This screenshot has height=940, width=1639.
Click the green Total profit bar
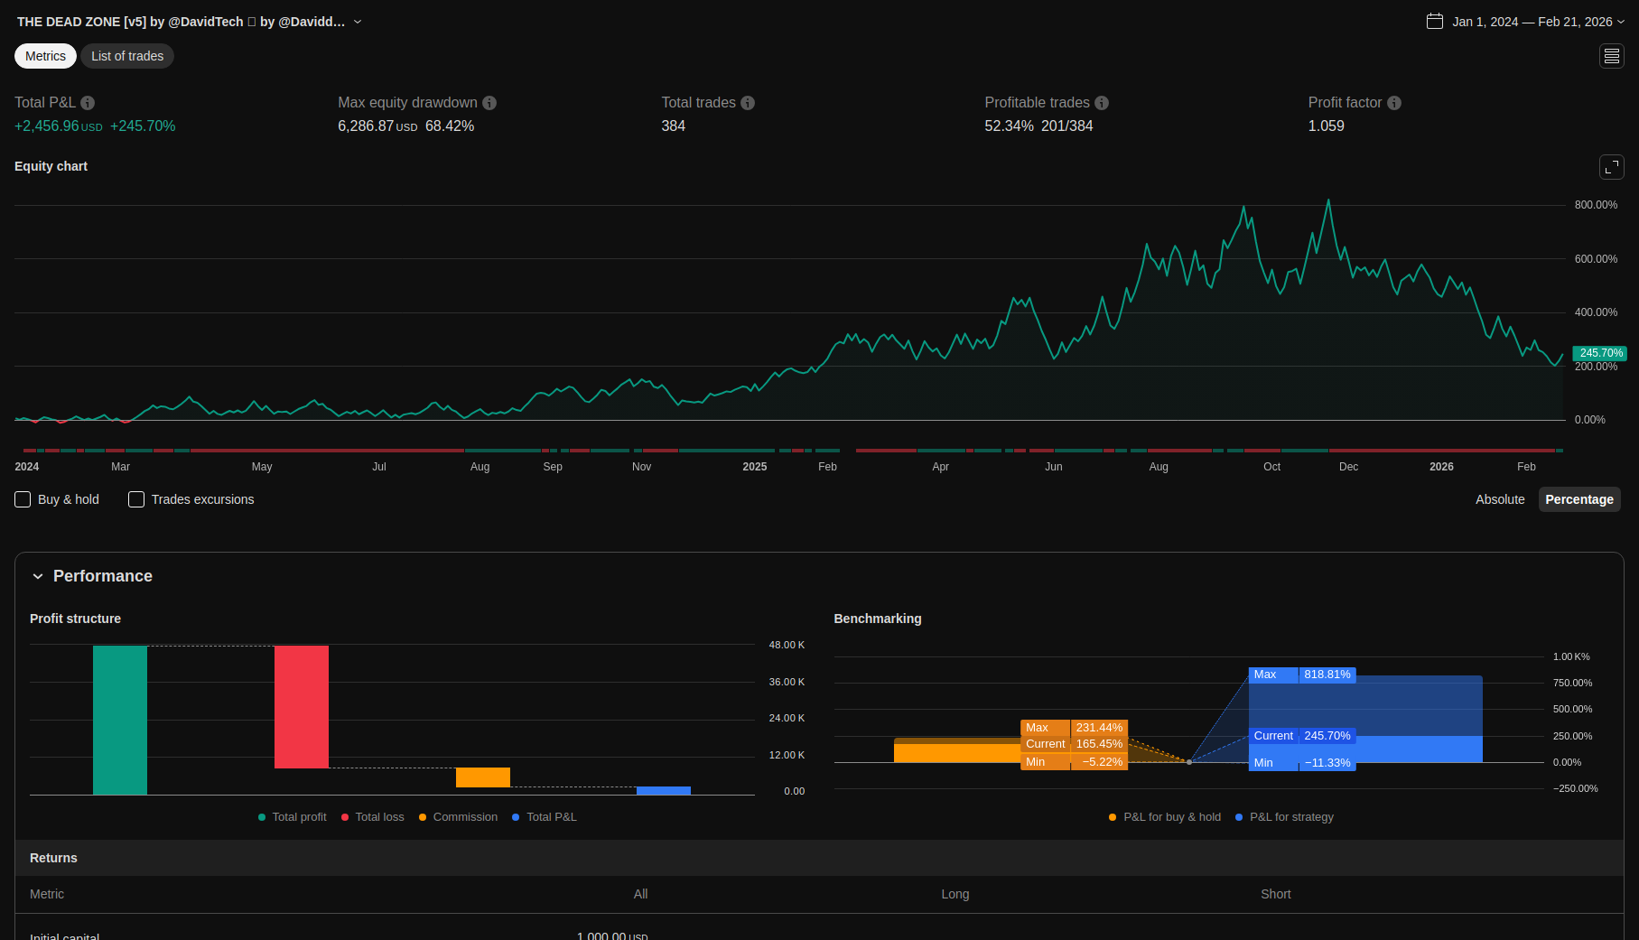(120, 720)
